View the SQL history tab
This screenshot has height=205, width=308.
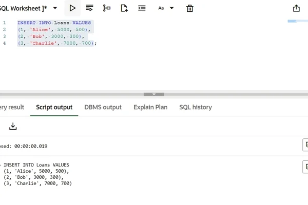coord(195,107)
